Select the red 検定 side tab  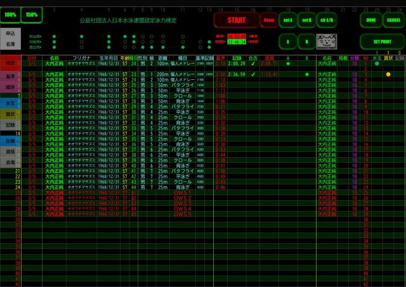click(10, 63)
